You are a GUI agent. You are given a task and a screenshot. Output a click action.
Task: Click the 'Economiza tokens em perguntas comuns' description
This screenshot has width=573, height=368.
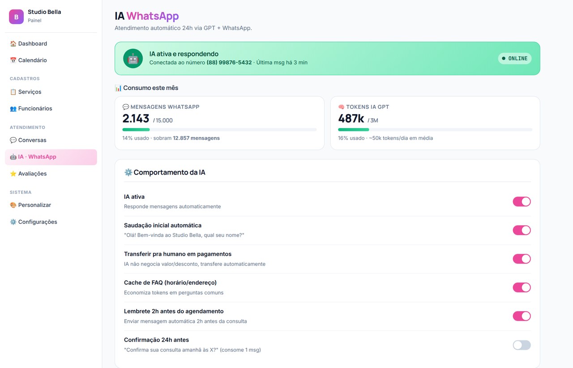[x=174, y=292]
